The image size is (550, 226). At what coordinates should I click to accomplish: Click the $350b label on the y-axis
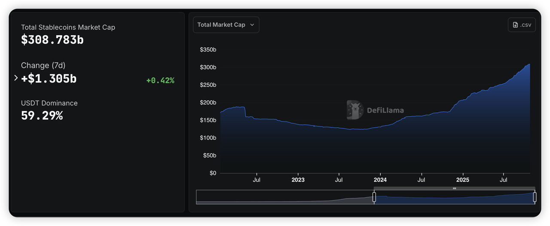(208, 50)
